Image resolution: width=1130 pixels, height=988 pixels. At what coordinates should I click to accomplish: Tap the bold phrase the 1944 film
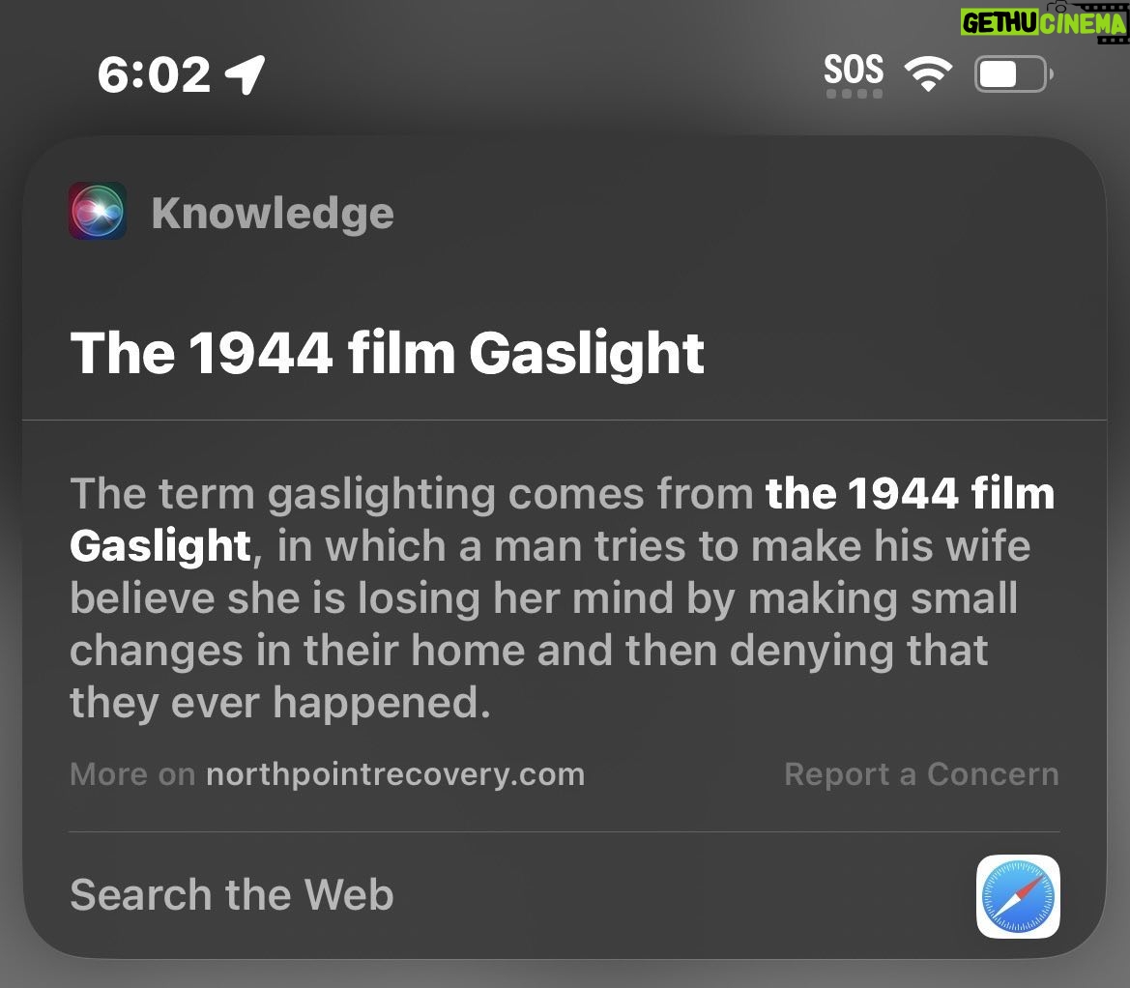[x=911, y=494]
